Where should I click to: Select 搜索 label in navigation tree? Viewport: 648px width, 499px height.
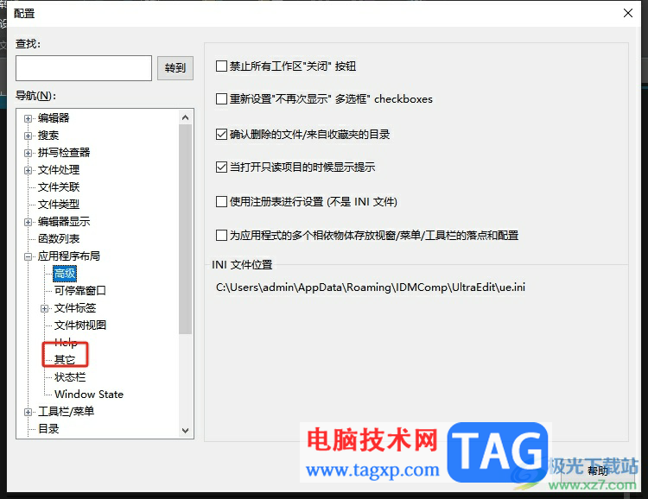(48, 136)
